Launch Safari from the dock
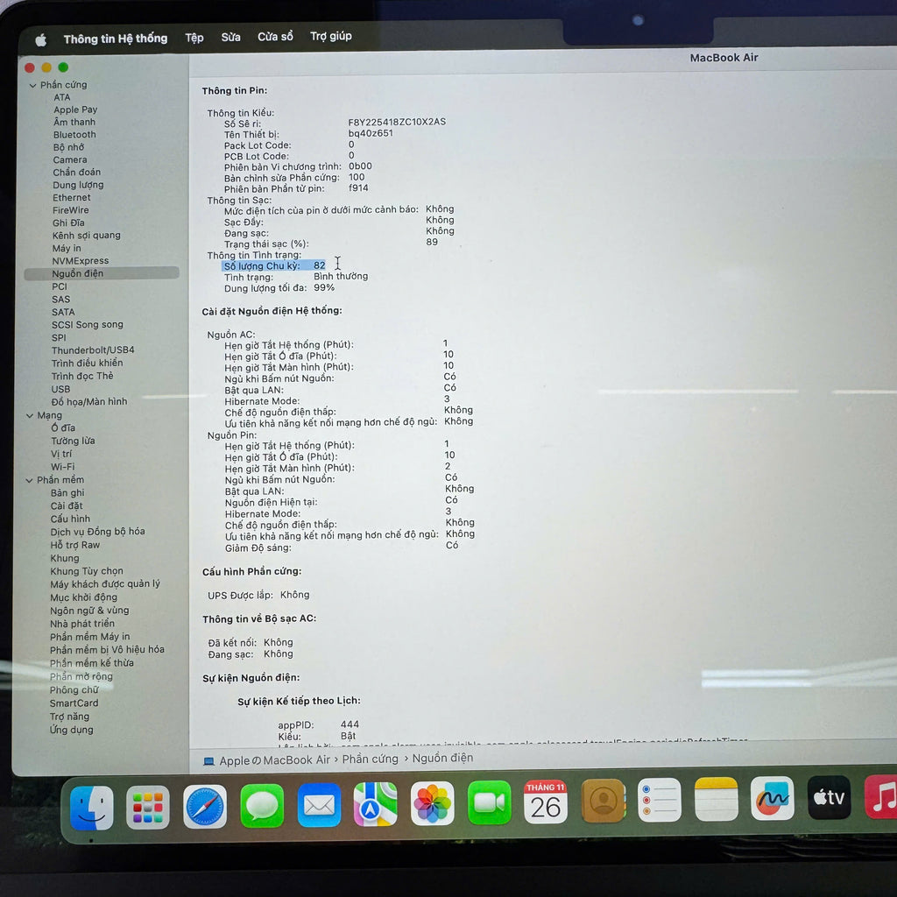 pyautogui.click(x=205, y=806)
